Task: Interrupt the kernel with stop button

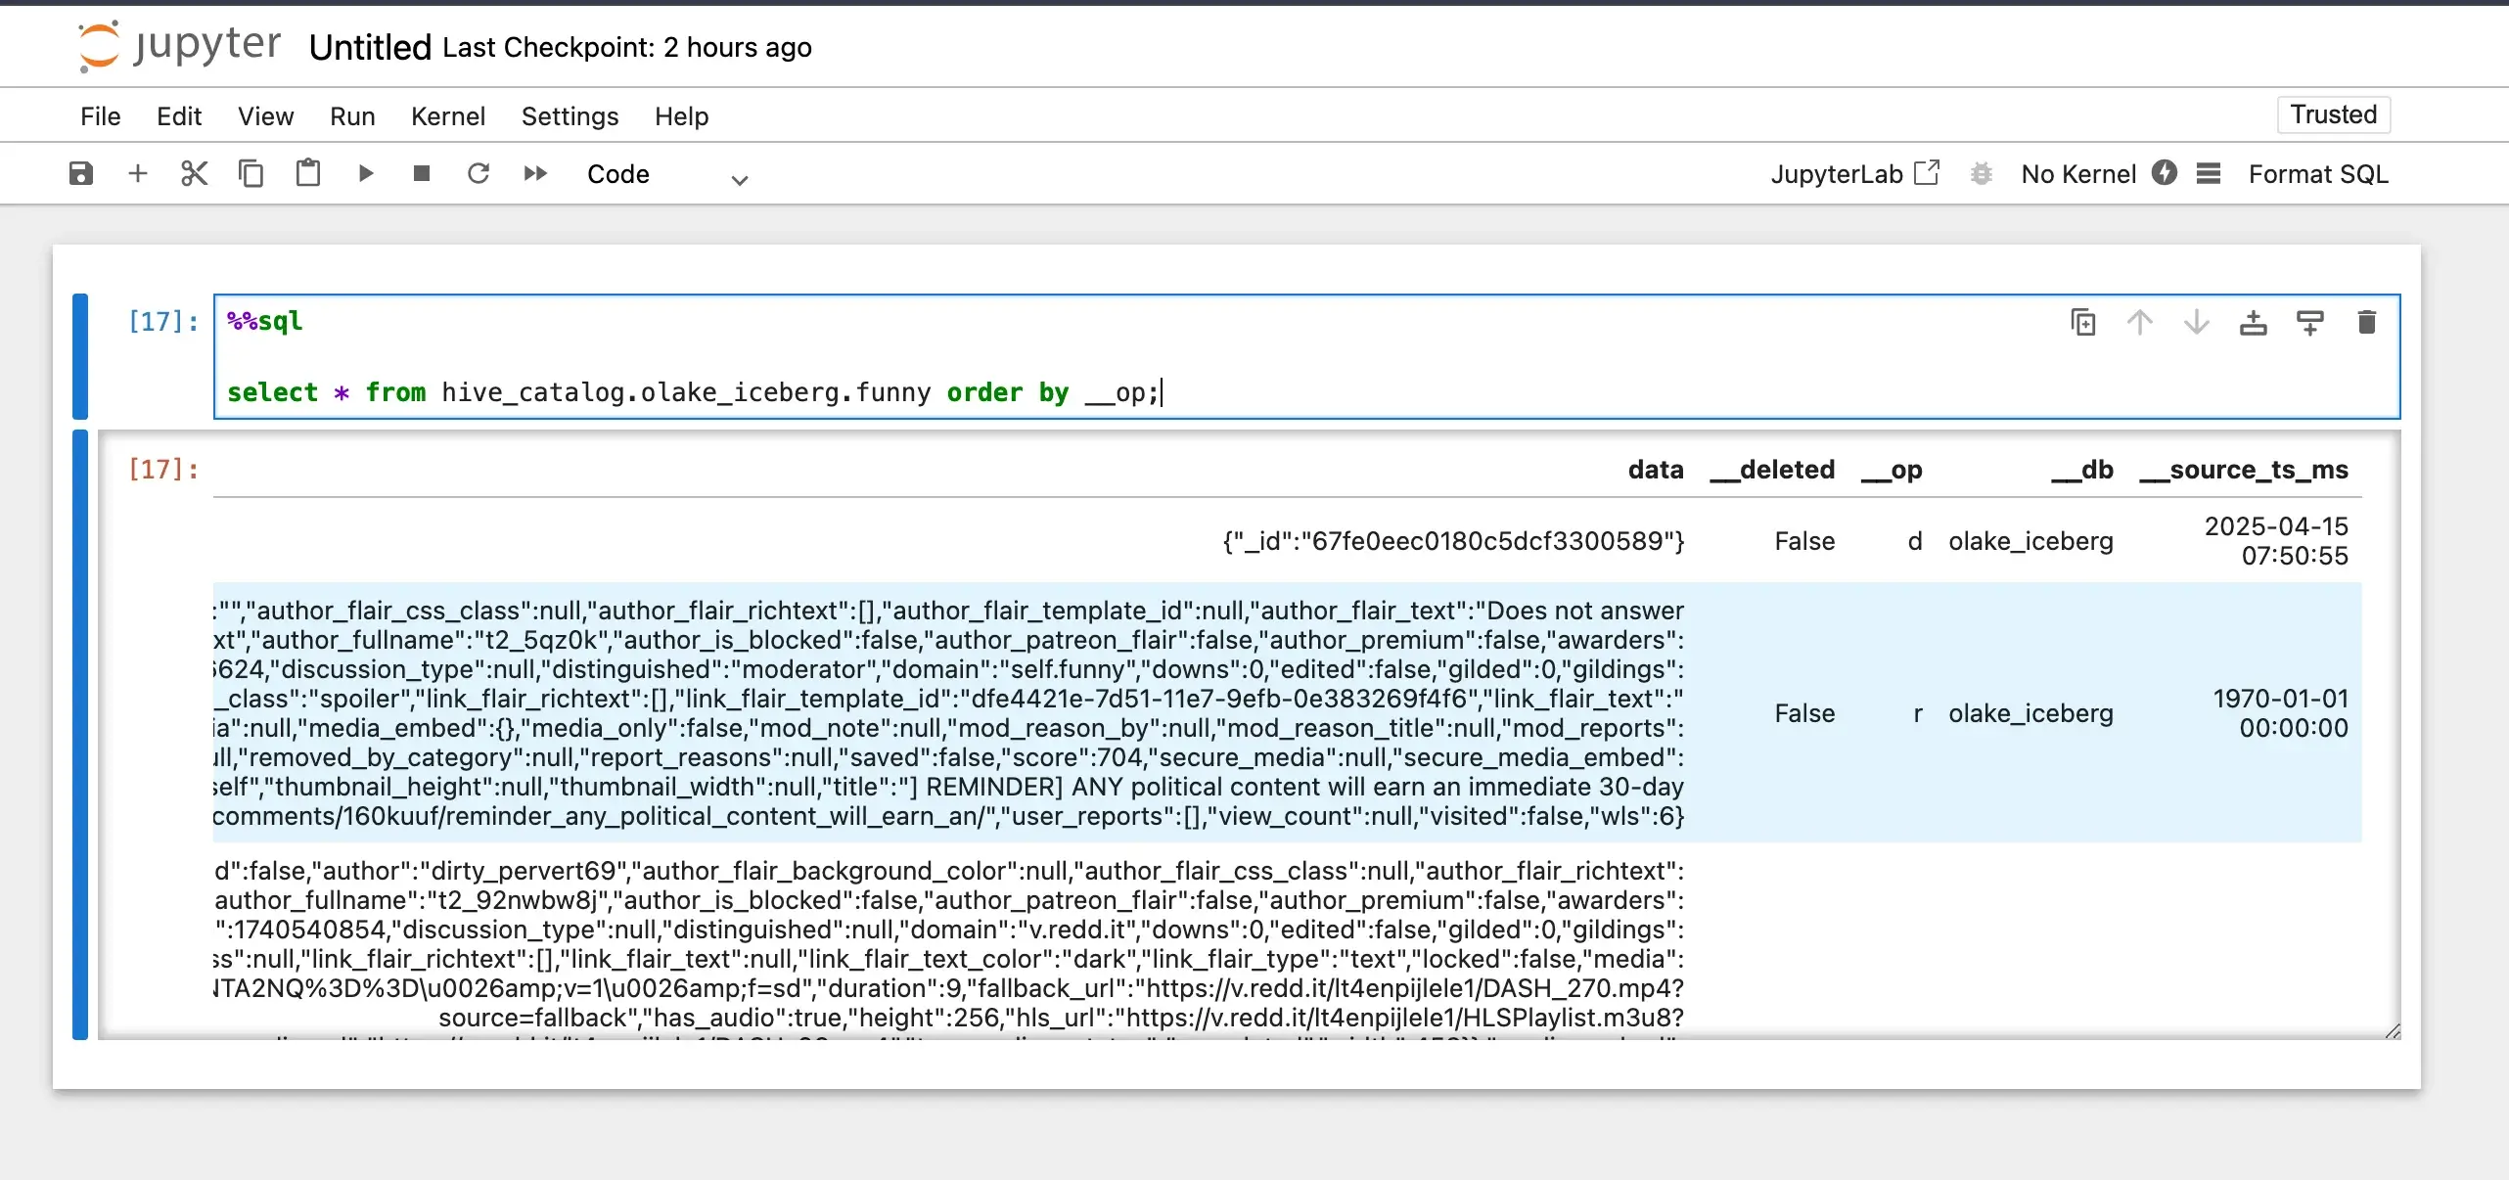Action: [422, 174]
